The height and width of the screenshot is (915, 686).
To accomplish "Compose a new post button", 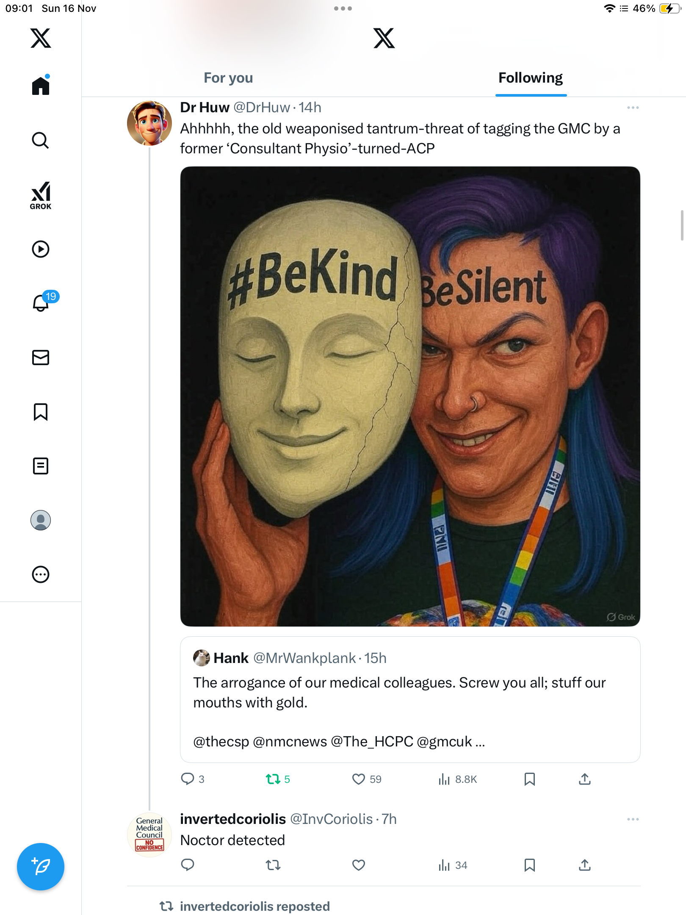I will pyautogui.click(x=41, y=866).
